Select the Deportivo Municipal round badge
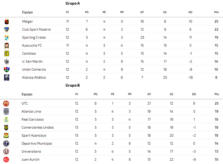223x164 pixels. (6, 144)
